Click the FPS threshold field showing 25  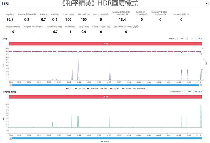[192, 38]
